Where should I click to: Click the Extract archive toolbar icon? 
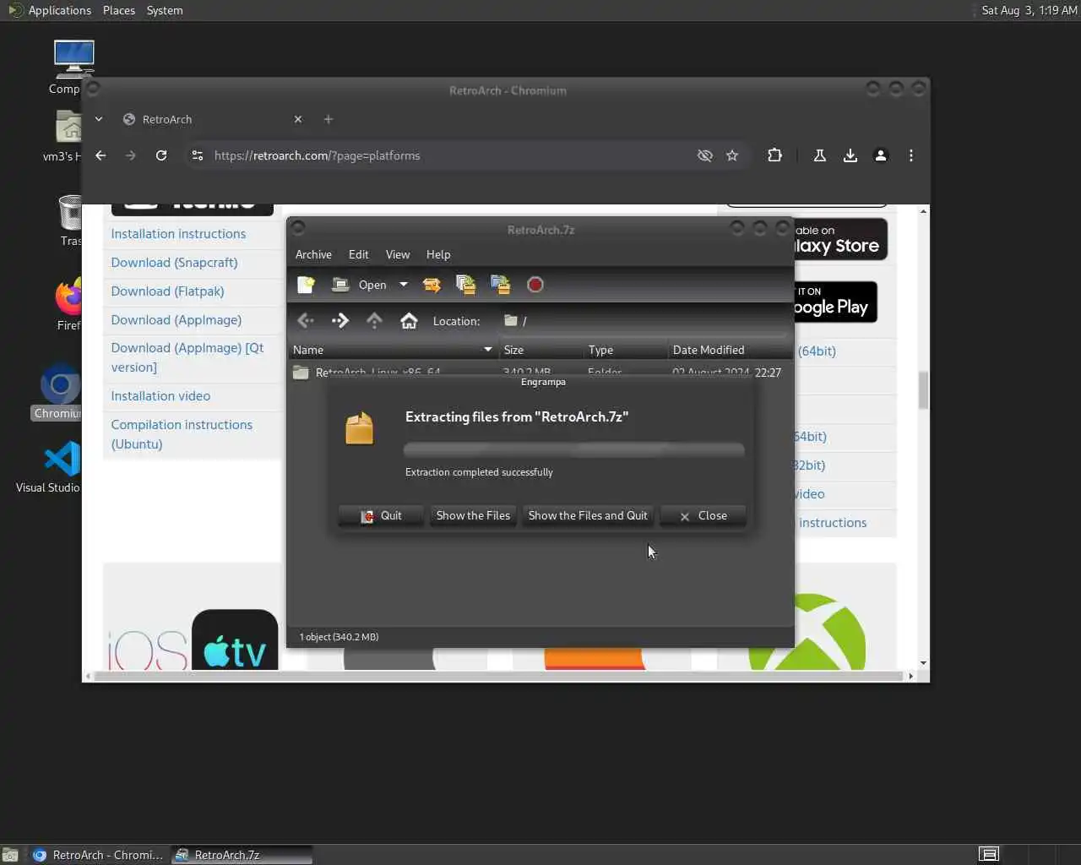[432, 285]
